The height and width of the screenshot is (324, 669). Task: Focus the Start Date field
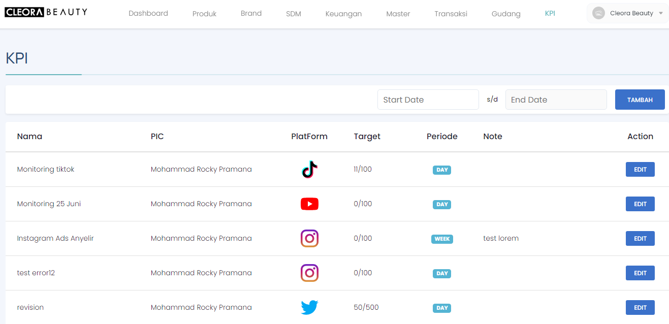(428, 100)
